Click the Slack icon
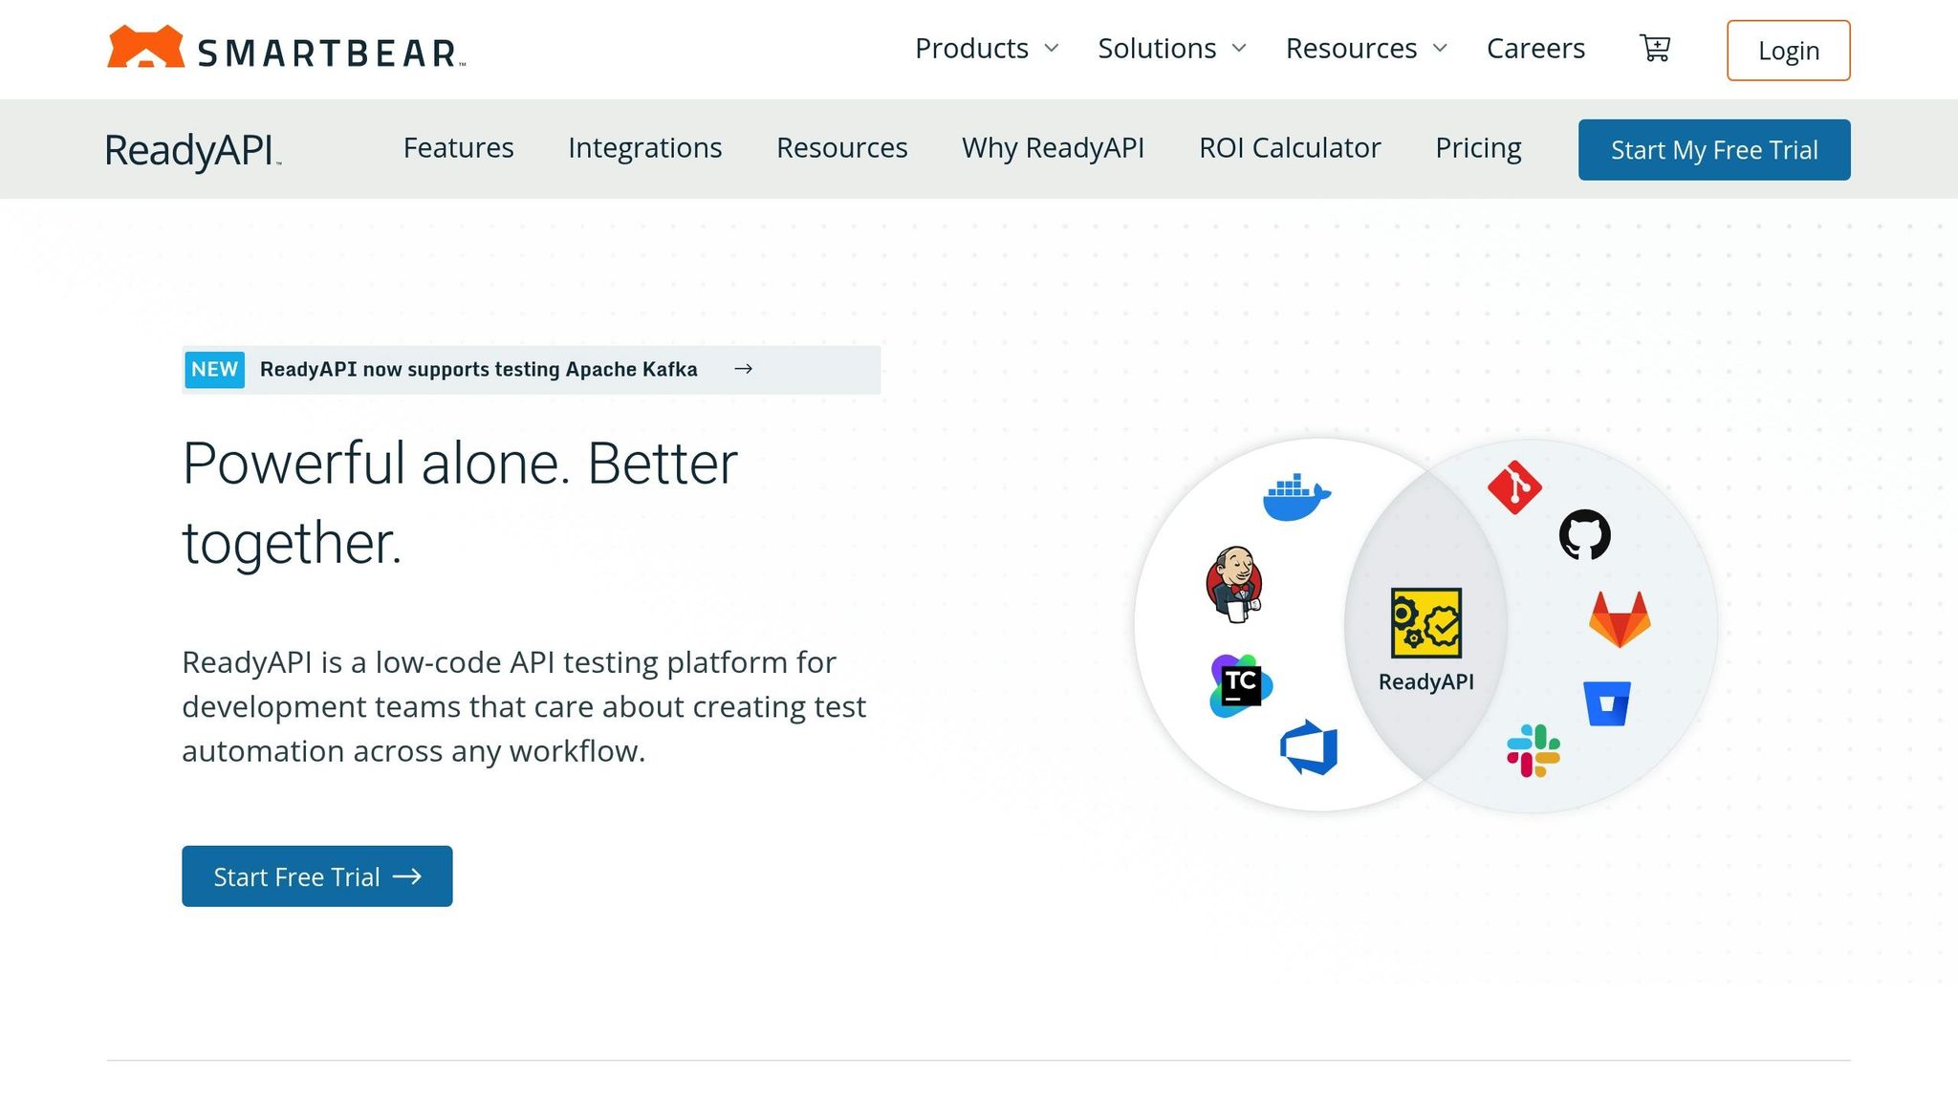 (x=1534, y=750)
